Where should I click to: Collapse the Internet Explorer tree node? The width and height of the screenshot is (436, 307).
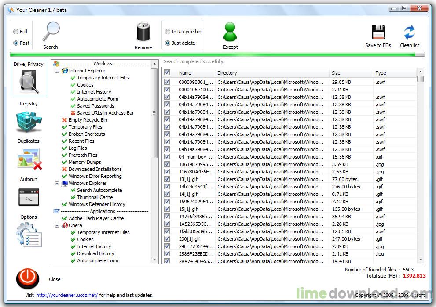point(57,71)
